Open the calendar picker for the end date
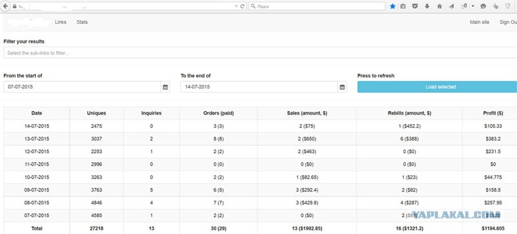Image resolution: width=517 pixels, height=234 pixels. [x=343, y=87]
